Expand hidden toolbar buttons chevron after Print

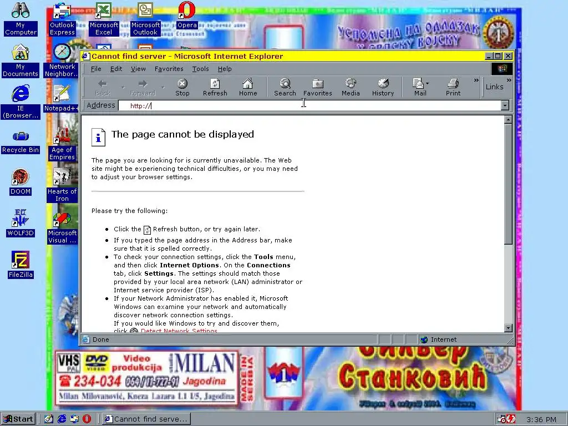pyautogui.click(x=476, y=80)
